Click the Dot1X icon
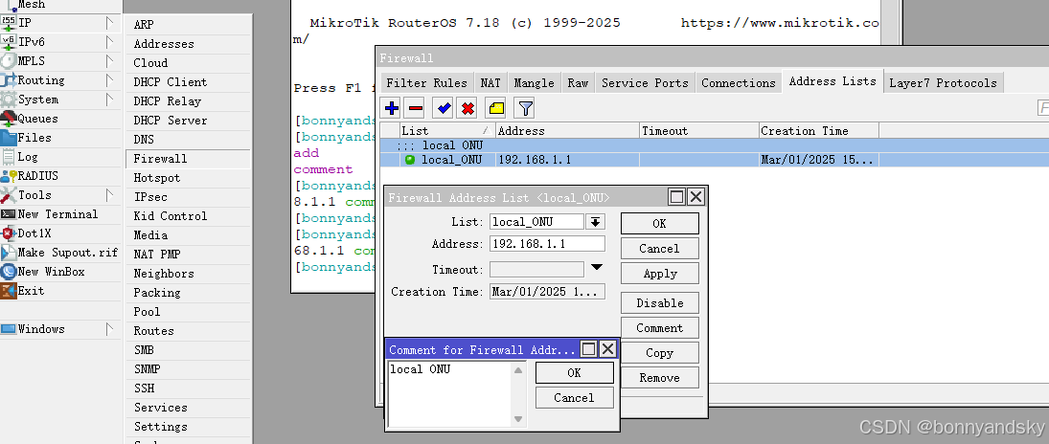 [x=9, y=233]
